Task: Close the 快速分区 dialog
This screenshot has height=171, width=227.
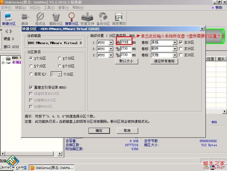Action: pos(202,29)
